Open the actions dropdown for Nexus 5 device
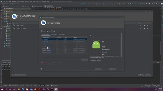This screenshot has width=163, height=91. coord(148,26)
